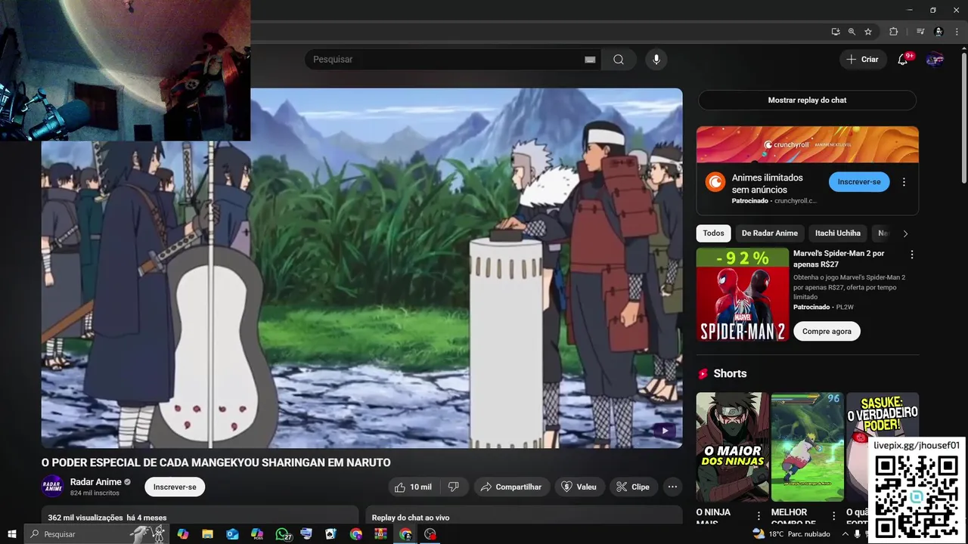
Task: Click the 362 mil visualizações description text
Action: [107, 518]
